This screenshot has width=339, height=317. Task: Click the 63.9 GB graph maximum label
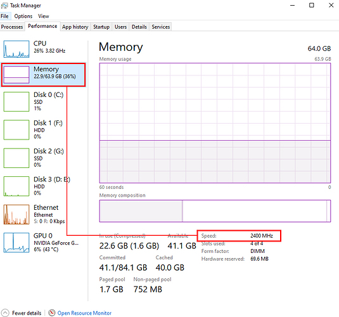tap(323, 59)
